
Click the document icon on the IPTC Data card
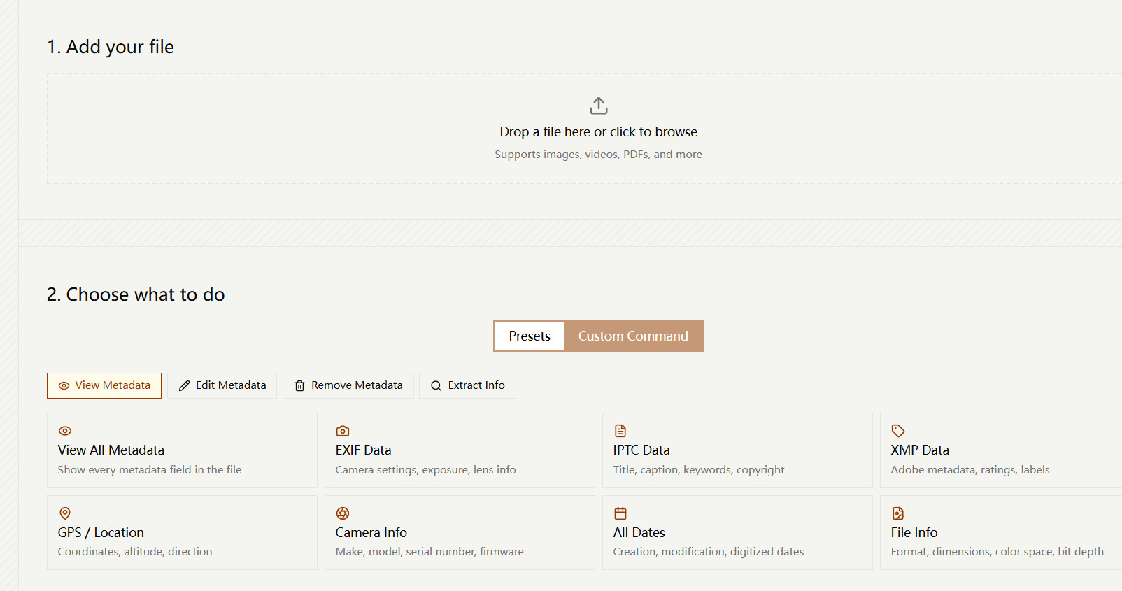coord(620,431)
